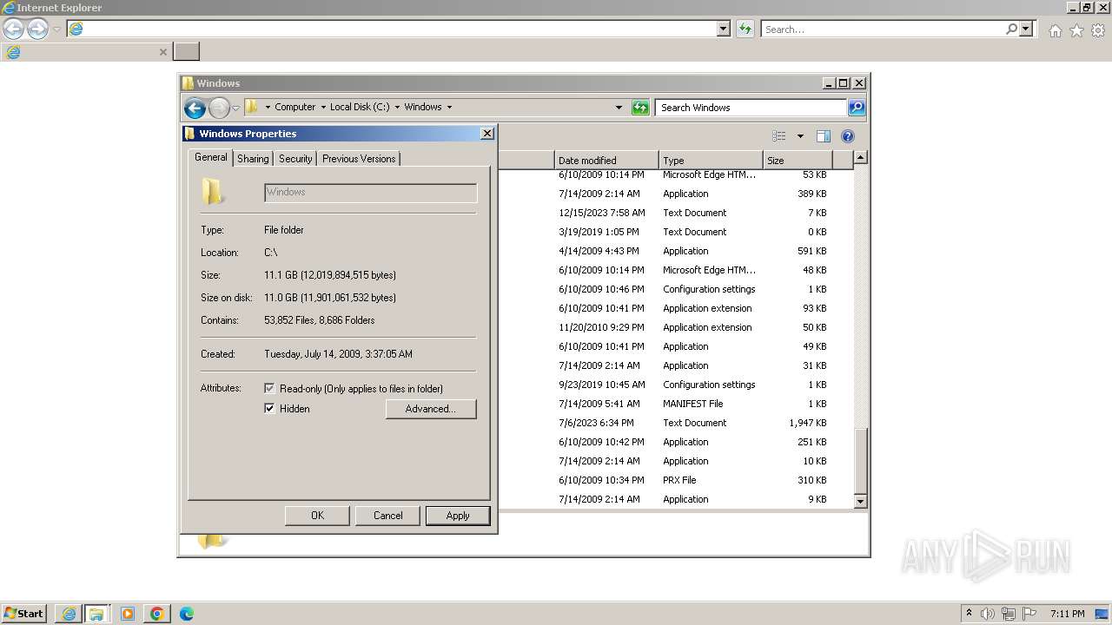Select the PRX File row
Image resolution: width=1112 pixels, height=625 pixels.
[x=678, y=480]
